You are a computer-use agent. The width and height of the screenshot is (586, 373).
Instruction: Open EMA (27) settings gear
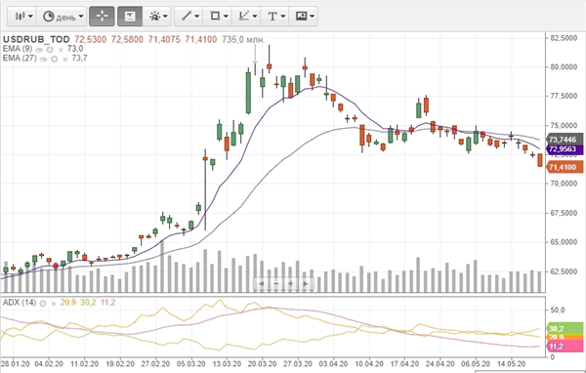pos(54,59)
